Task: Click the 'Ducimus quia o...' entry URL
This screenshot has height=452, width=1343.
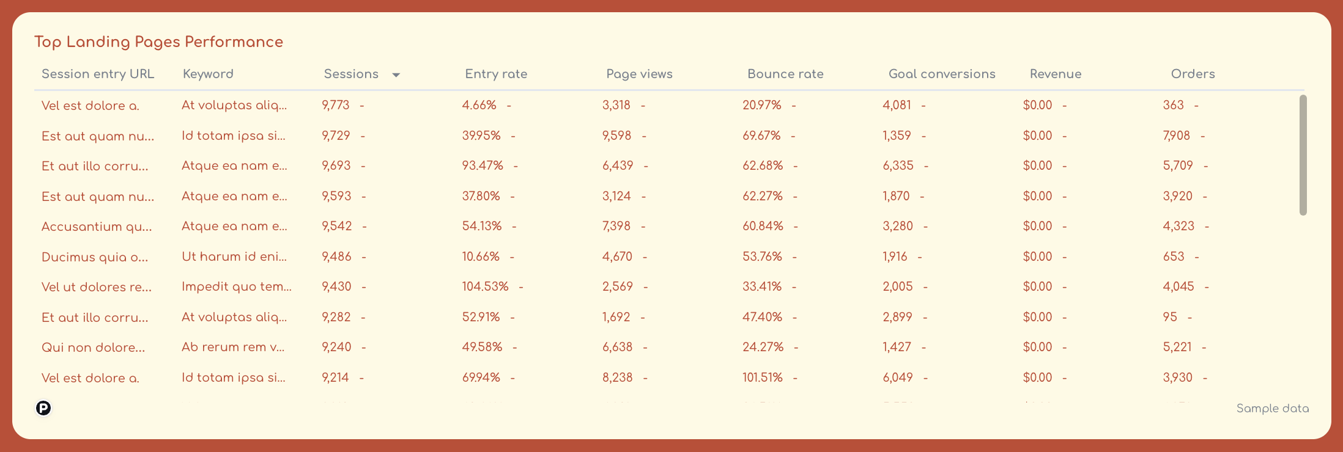Action: pyautogui.click(x=94, y=257)
